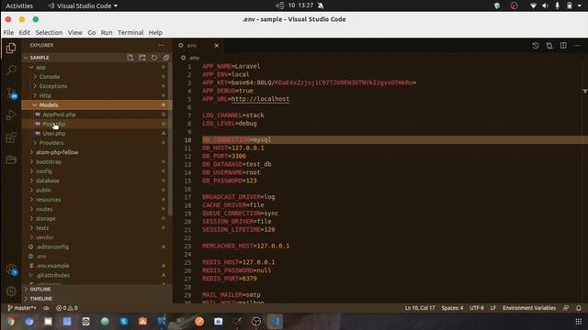Click the New Folder icon in the SAMPLE header
The width and height of the screenshot is (588, 330).
click(142, 58)
